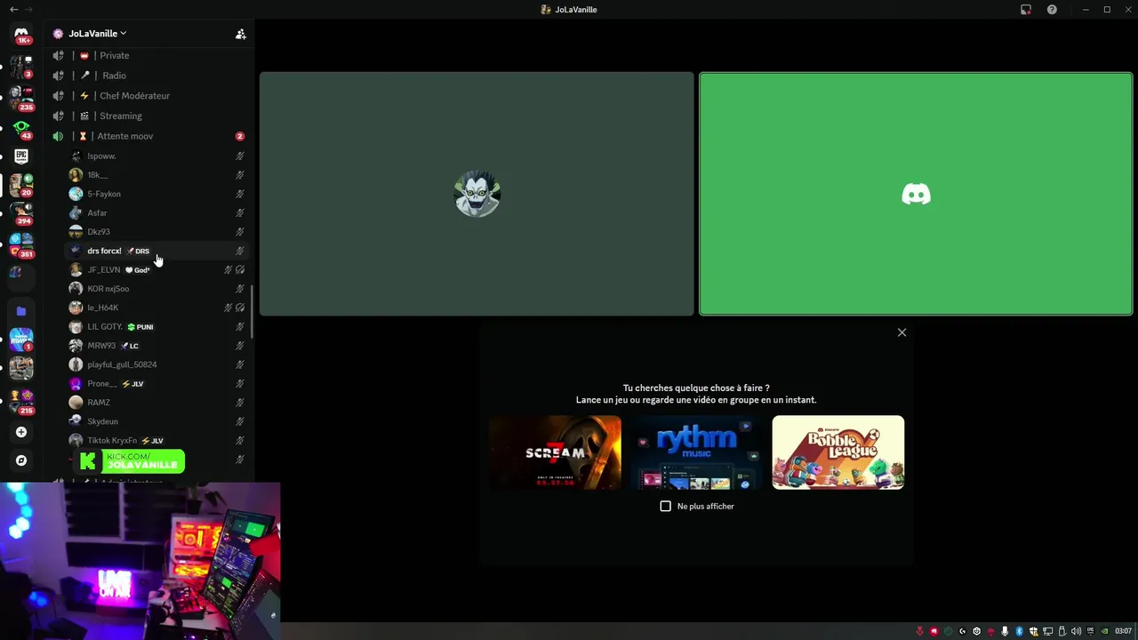Launch the rythm music activity card

click(x=696, y=452)
